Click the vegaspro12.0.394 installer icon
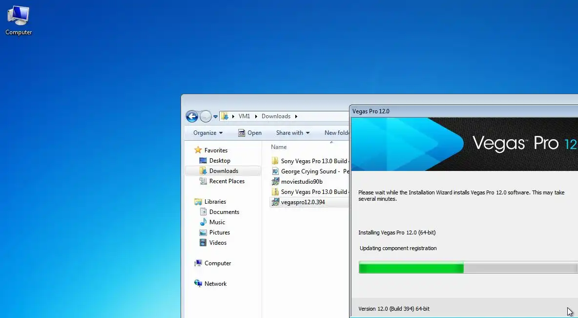578x318 pixels. coord(275,202)
